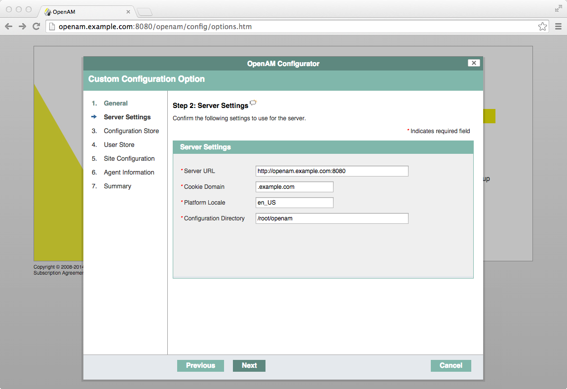Click the page icon in address bar
This screenshot has height=389, width=567.
click(x=52, y=26)
